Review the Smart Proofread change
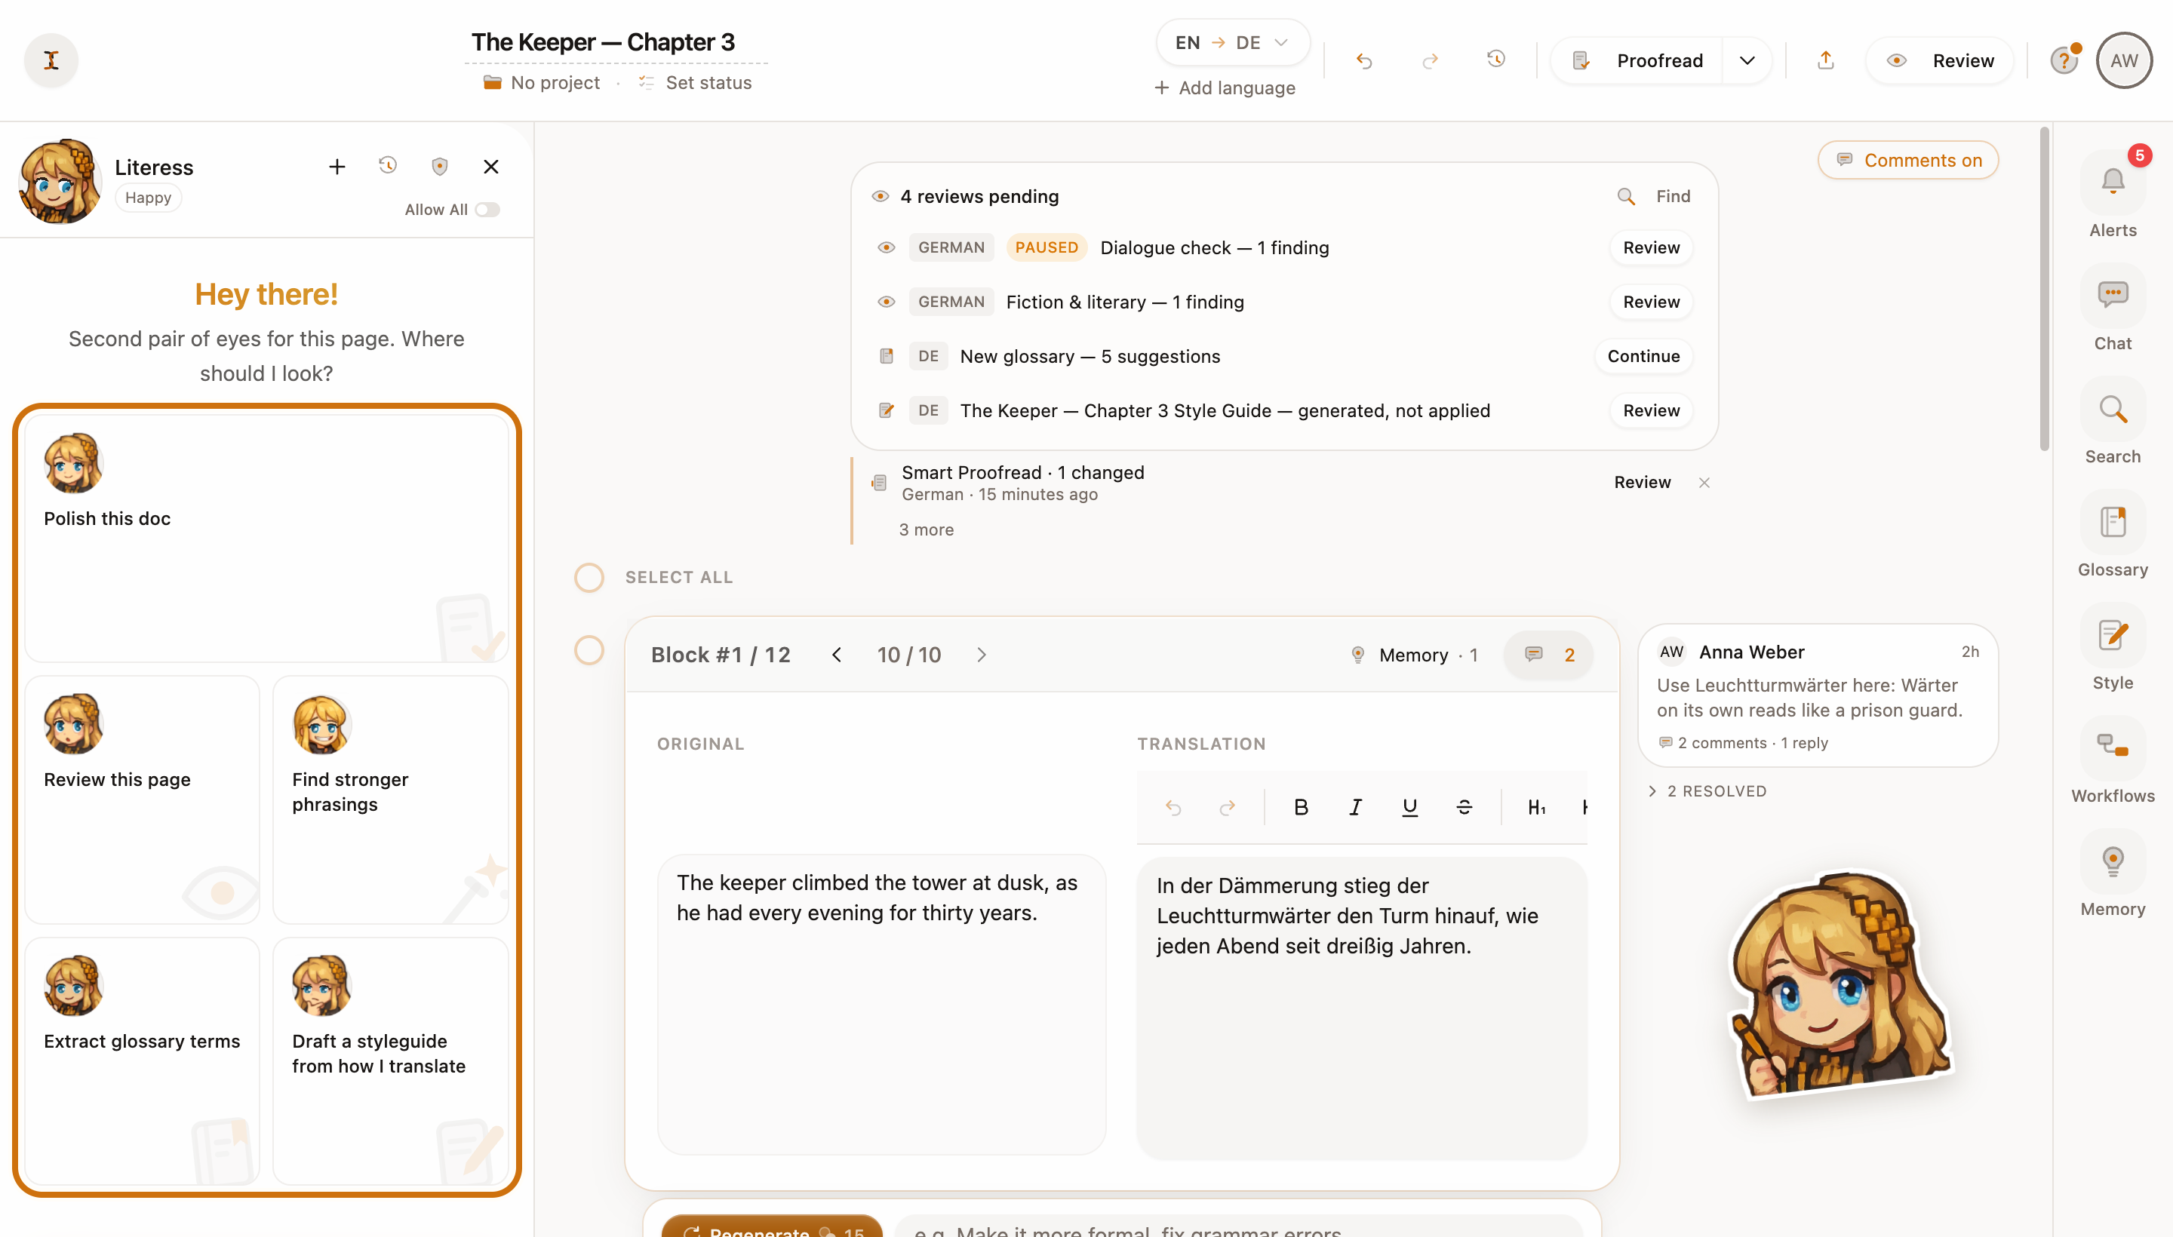Viewport: 2173px width, 1237px height. [1642, 483]
